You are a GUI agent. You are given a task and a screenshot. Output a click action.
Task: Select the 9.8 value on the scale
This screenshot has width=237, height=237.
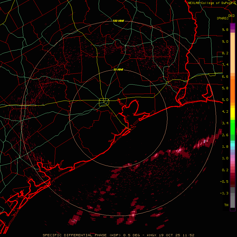click(225, 29)
